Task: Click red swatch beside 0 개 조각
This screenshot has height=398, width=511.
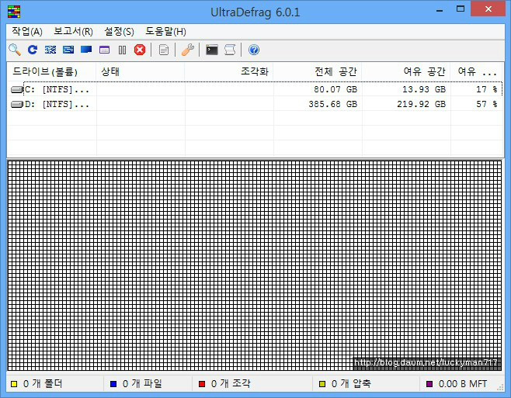Action: (202, 384)
